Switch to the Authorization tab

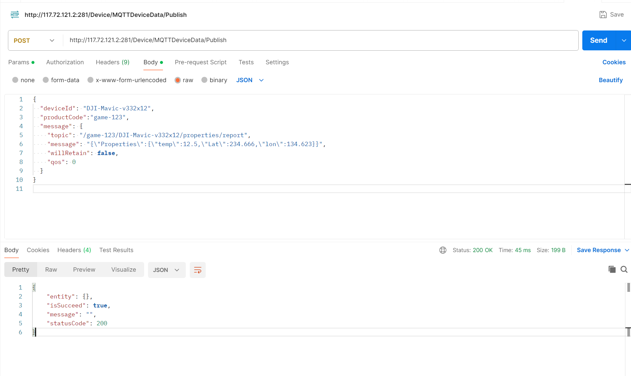click(x=65, y=62)
